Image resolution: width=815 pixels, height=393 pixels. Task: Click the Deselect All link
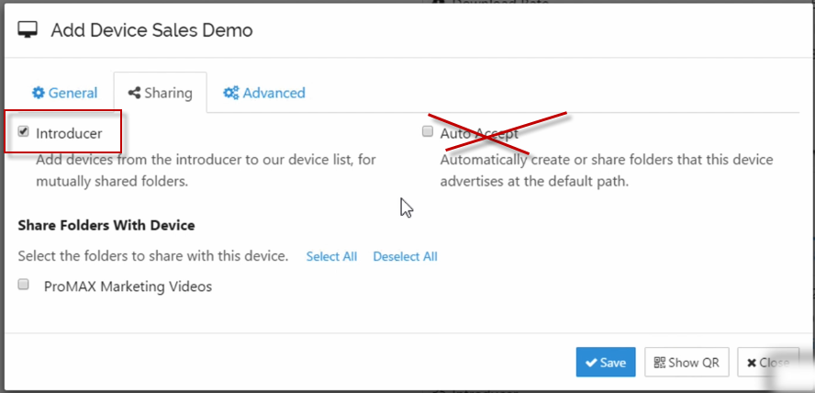click(405, 256)
